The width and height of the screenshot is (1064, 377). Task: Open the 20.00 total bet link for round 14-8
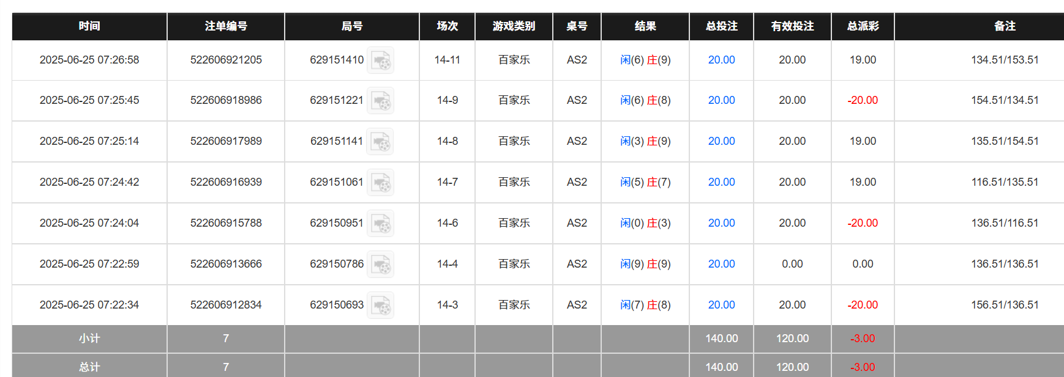coord(721,141)
